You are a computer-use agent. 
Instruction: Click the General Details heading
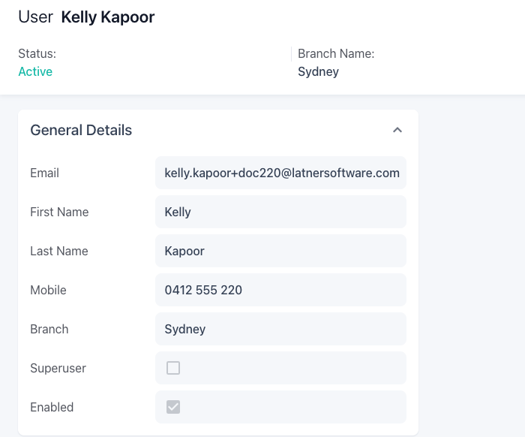[x=81, y=130]
